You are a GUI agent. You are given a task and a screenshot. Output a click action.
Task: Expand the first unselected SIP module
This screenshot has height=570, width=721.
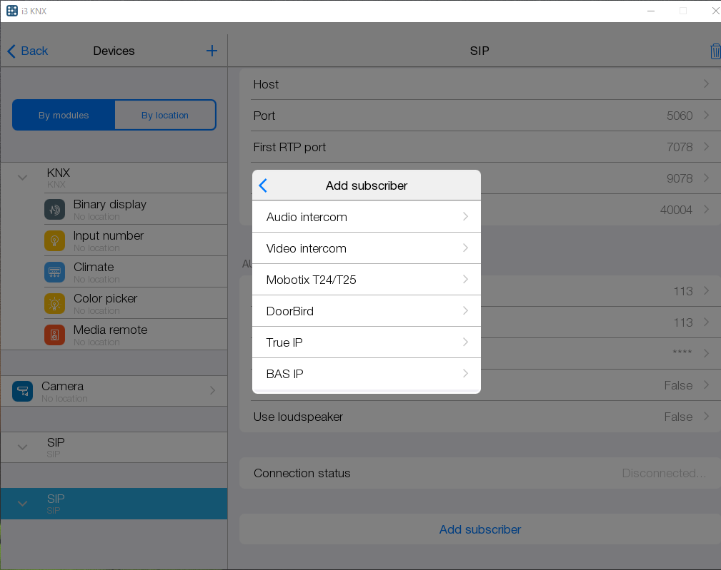coord(23,447)
